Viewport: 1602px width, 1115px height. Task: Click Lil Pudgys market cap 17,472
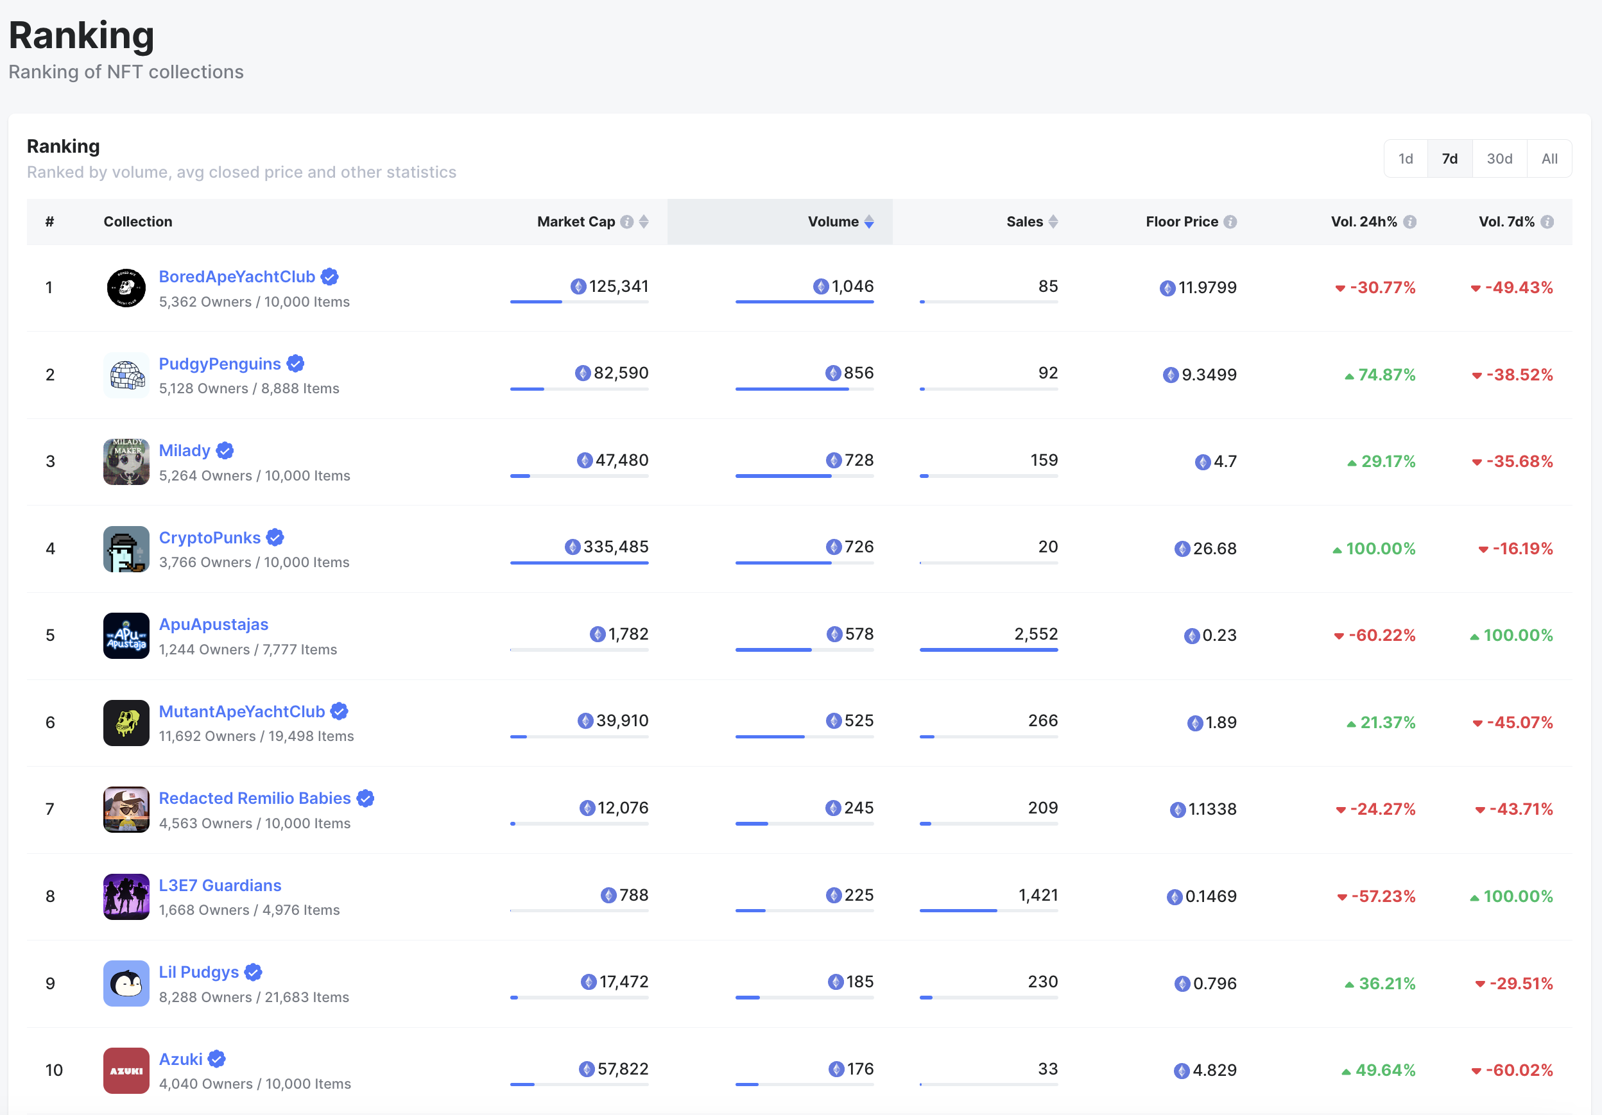[624, 982]
